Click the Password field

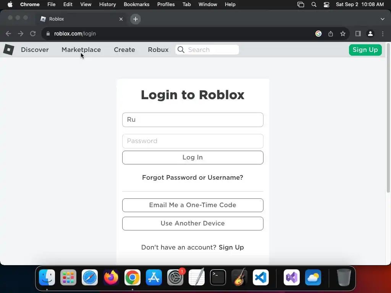click(193, 141)
